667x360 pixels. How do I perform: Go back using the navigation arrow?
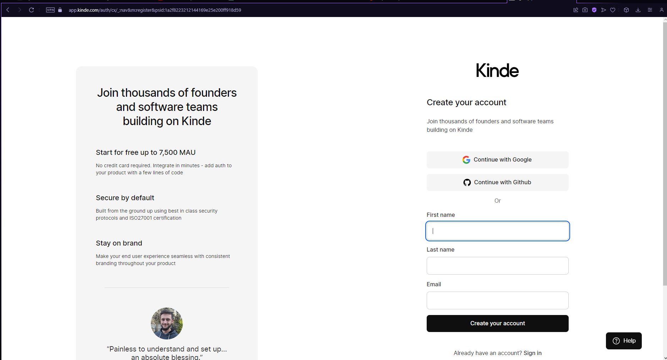point(7,10)
